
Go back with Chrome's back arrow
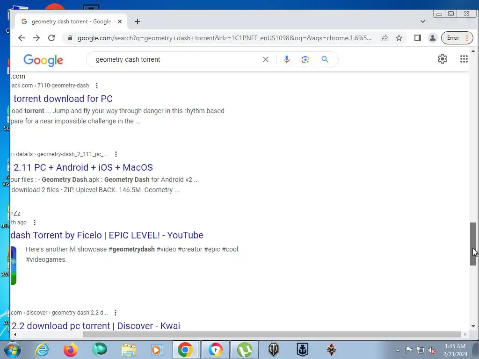(22, 38)
